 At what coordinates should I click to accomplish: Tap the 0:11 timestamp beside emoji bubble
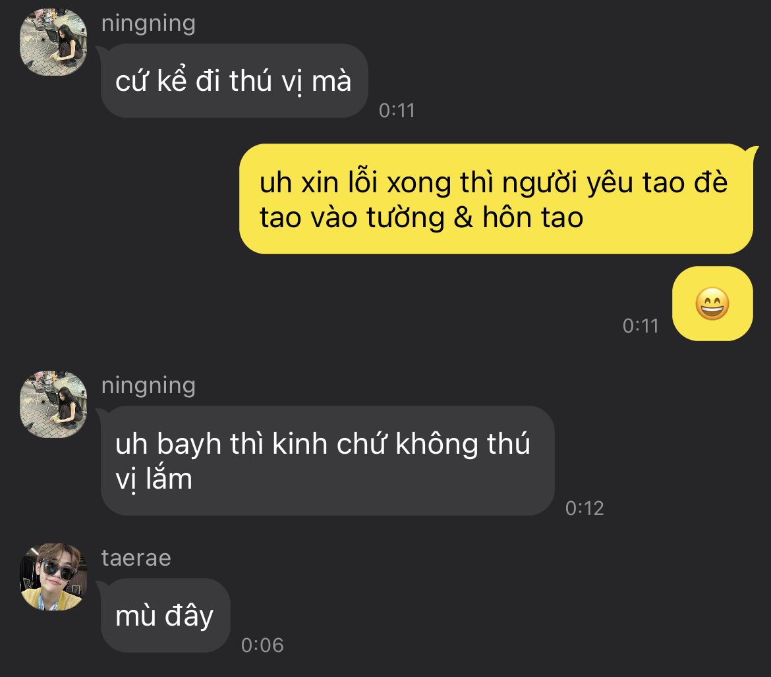(641, 326)
